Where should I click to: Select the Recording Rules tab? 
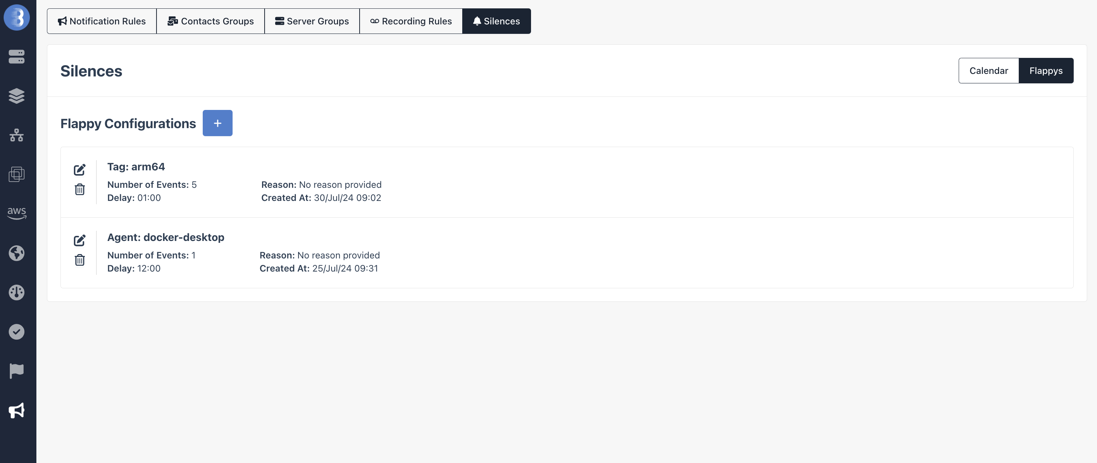pyautogui.click(x=411, y=20)
